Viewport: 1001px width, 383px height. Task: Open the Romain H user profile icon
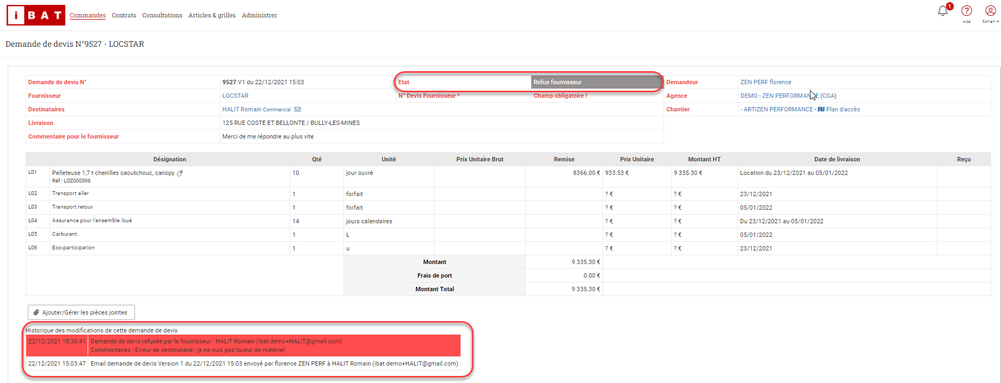coord(990,11)
